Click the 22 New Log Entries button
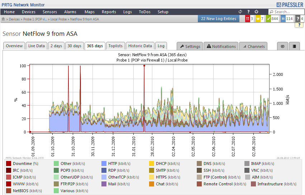Screen dimensions: 305x195 (218, 19)
